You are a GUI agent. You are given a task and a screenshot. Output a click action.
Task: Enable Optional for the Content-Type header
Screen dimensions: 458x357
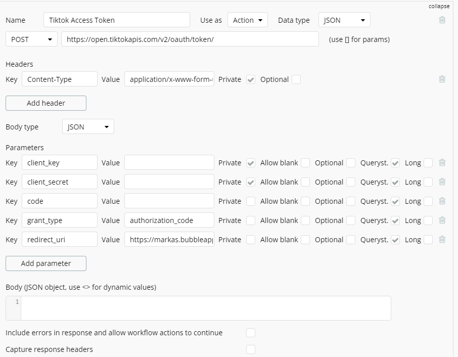[296, 79]
